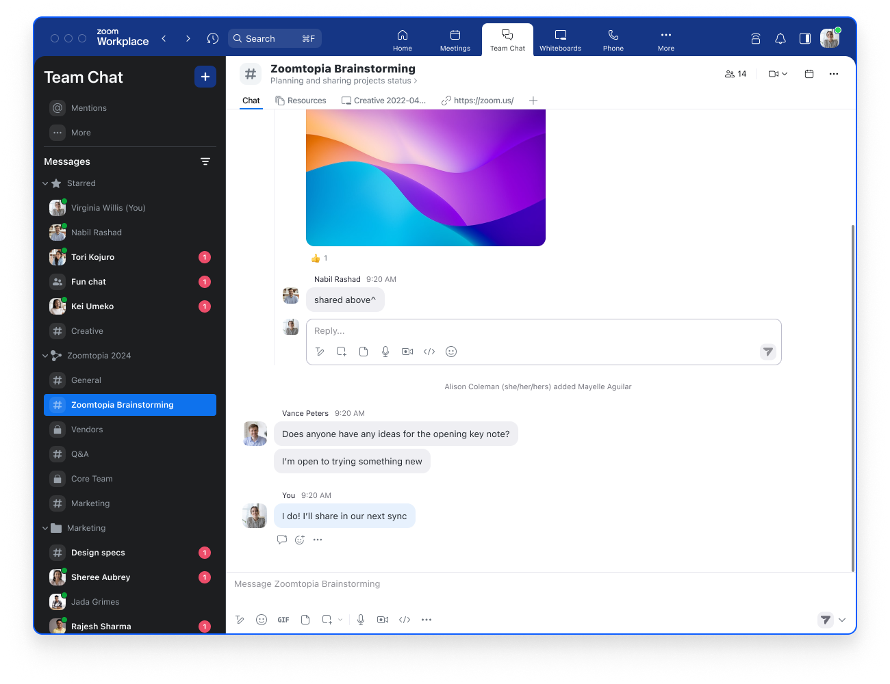Open the notifications bell icon
This screenshot has height=684, width=890.
(780, 38)
